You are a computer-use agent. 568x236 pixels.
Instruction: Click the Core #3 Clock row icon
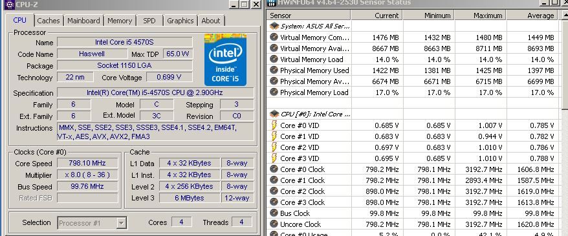point(274,202)
